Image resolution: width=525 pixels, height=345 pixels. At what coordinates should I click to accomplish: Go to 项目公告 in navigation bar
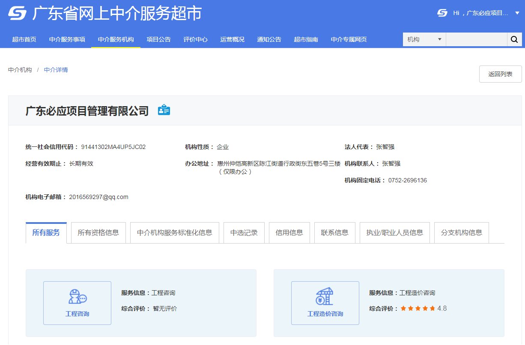coord(158,39)
